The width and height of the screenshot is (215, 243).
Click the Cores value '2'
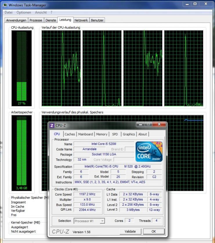(x=129, y=220)
